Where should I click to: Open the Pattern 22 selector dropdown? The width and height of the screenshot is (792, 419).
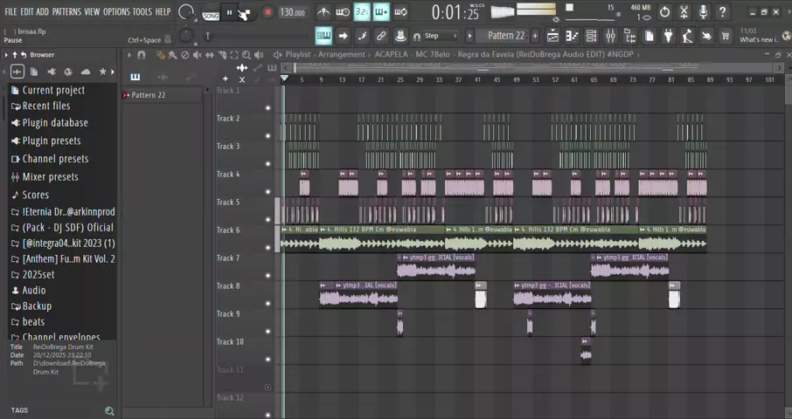(x=506, y=36)
